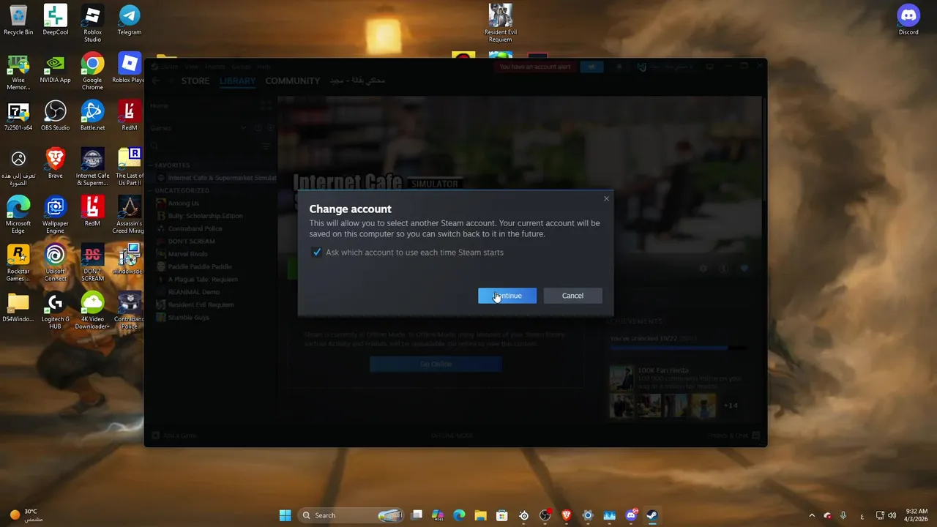Open the Help menu in Steam

[x=264, y=67]
